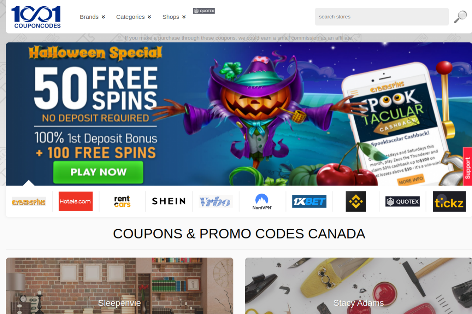The image size is (472, 314).
Task: Open the 1001 CouponCodes home logo
Action: pos(36,17)
